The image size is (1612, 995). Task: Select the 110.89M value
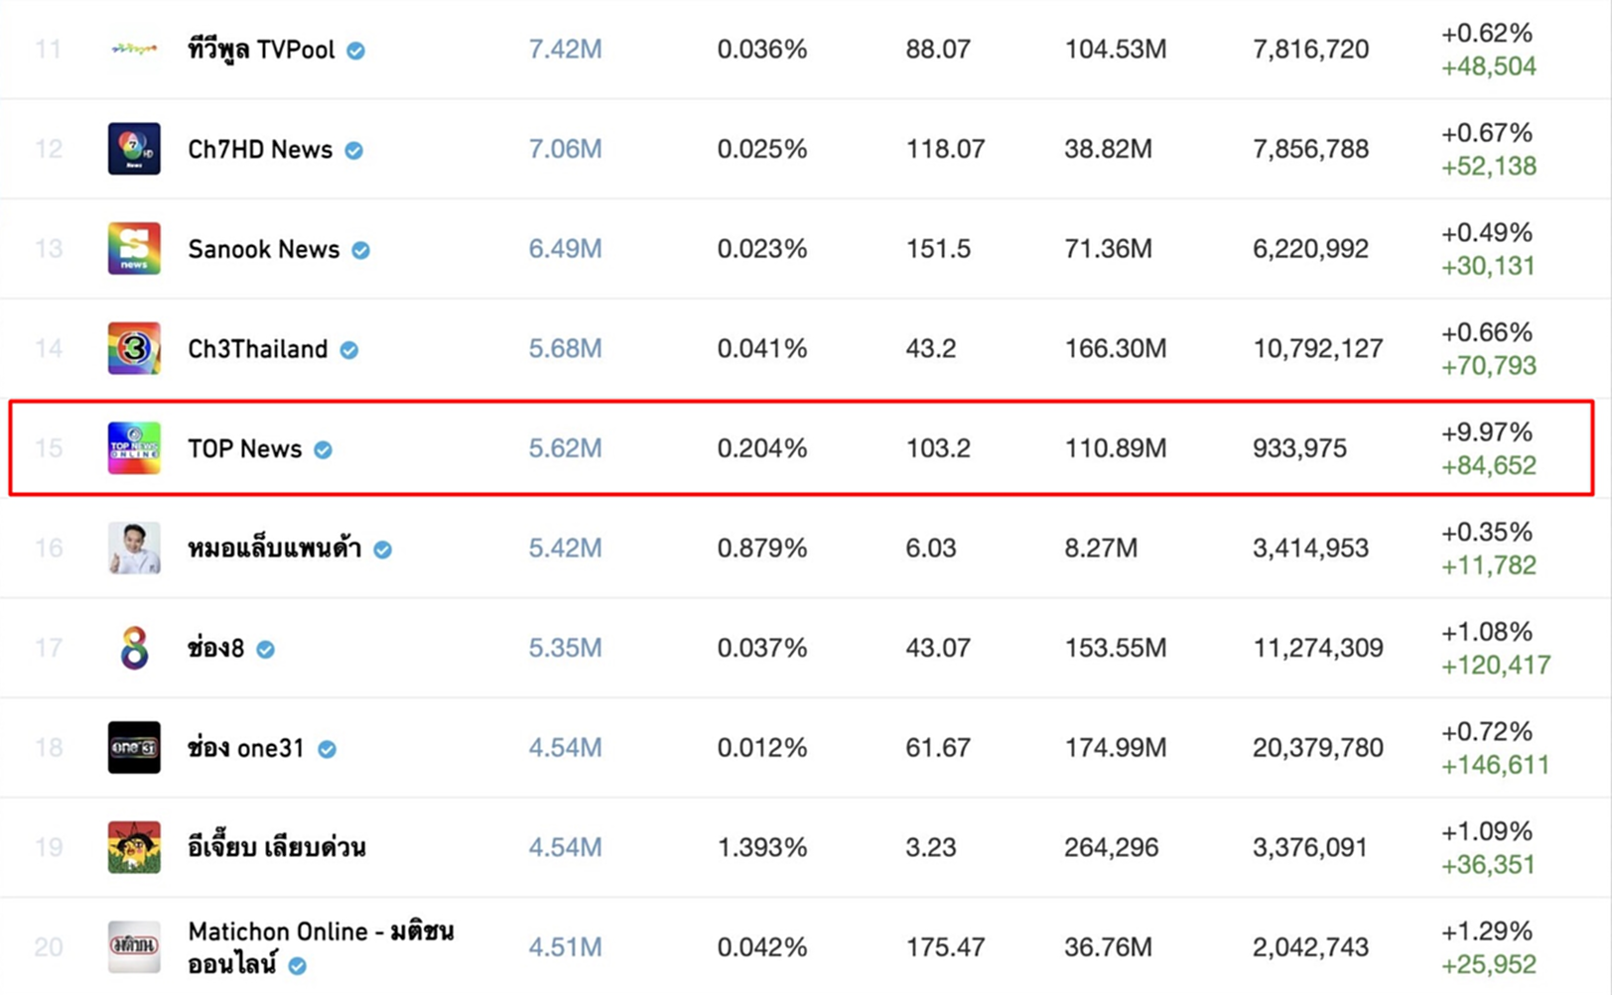1116,448
